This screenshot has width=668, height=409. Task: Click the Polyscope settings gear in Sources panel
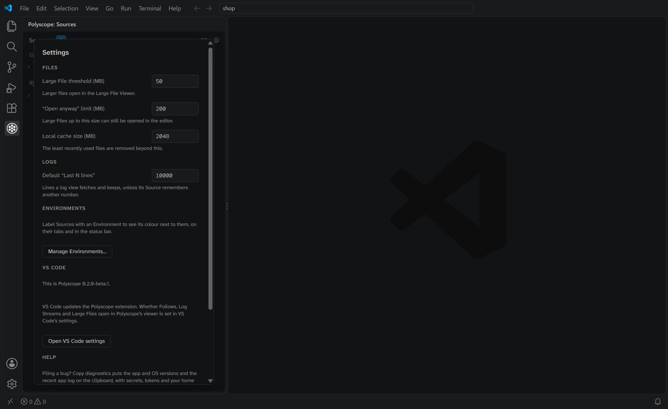pyautogui.click(x=216, y=40)
